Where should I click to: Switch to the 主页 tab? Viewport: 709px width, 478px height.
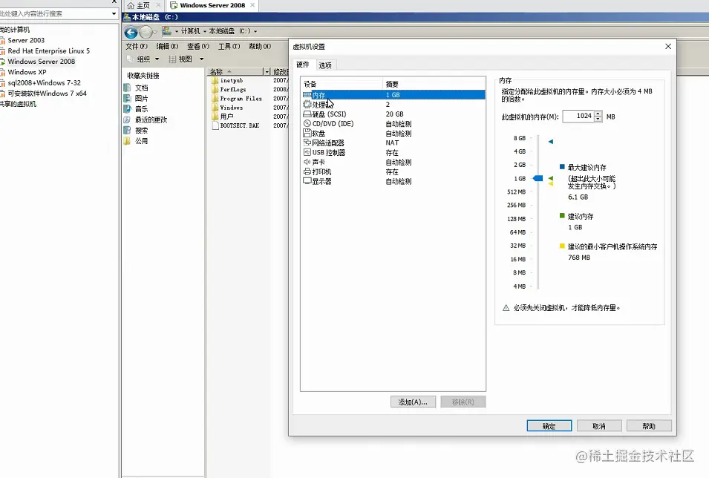pos(143,5)
